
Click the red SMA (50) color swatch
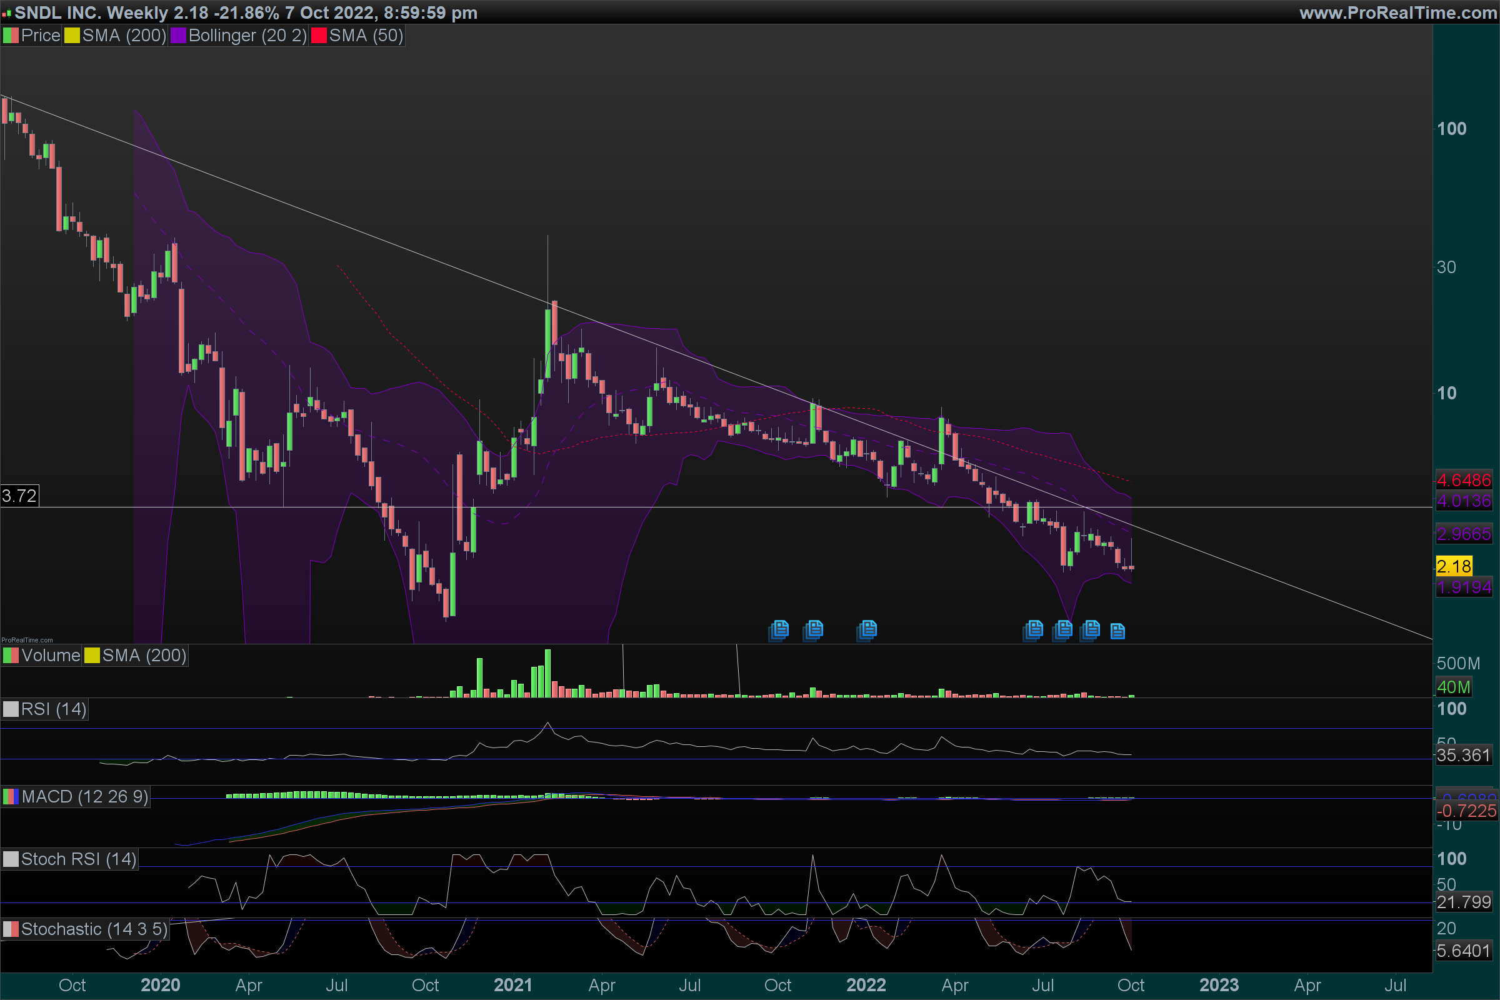pos(319,36)
